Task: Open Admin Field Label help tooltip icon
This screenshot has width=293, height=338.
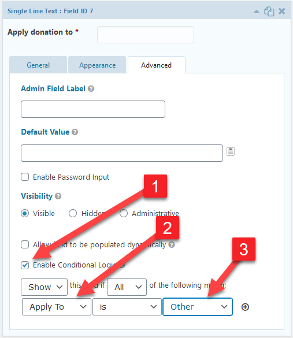Action: (91, 88)
